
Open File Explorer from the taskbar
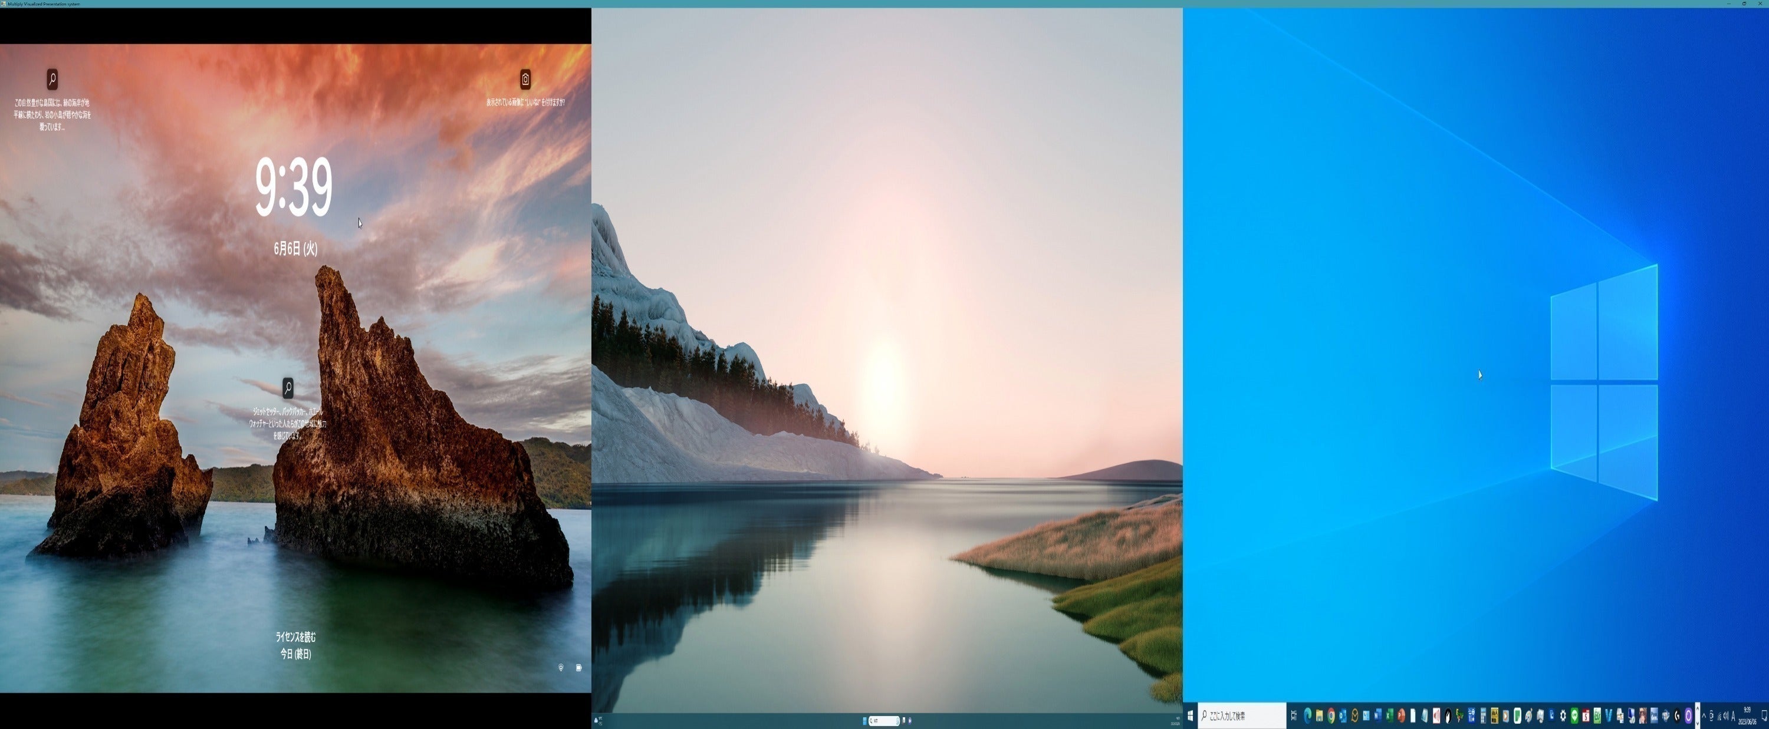1319,716
